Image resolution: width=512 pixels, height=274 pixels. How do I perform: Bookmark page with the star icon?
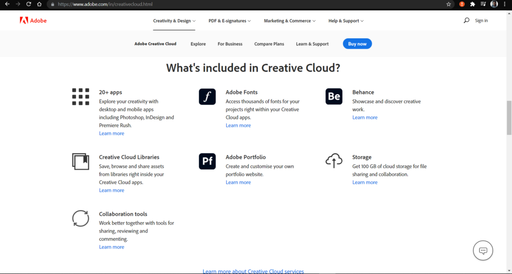click(x=448, y=4)
